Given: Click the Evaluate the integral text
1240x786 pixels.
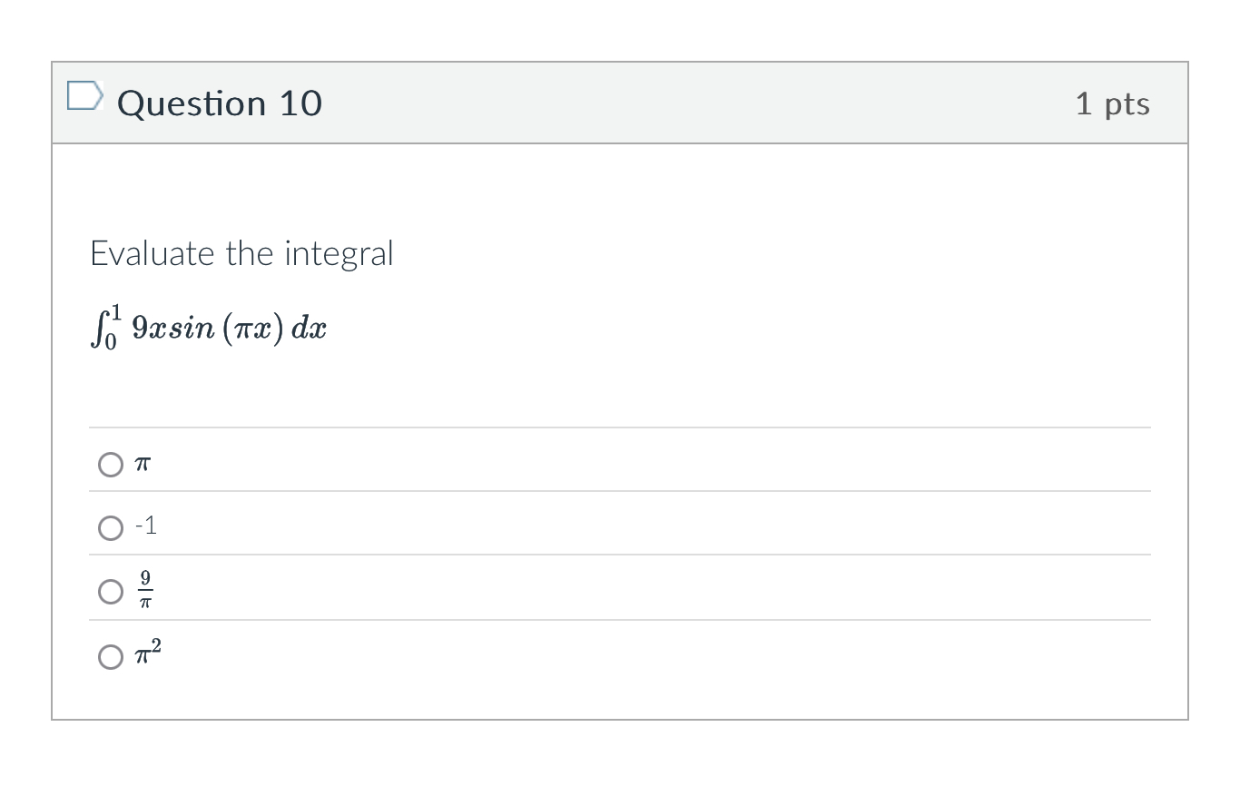Looking at the screenshot, I should 241,254.
